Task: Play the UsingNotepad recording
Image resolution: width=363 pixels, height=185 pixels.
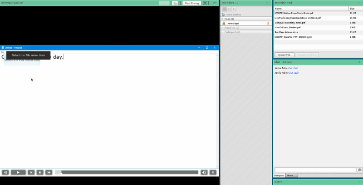Action: [x=18, y=172]
